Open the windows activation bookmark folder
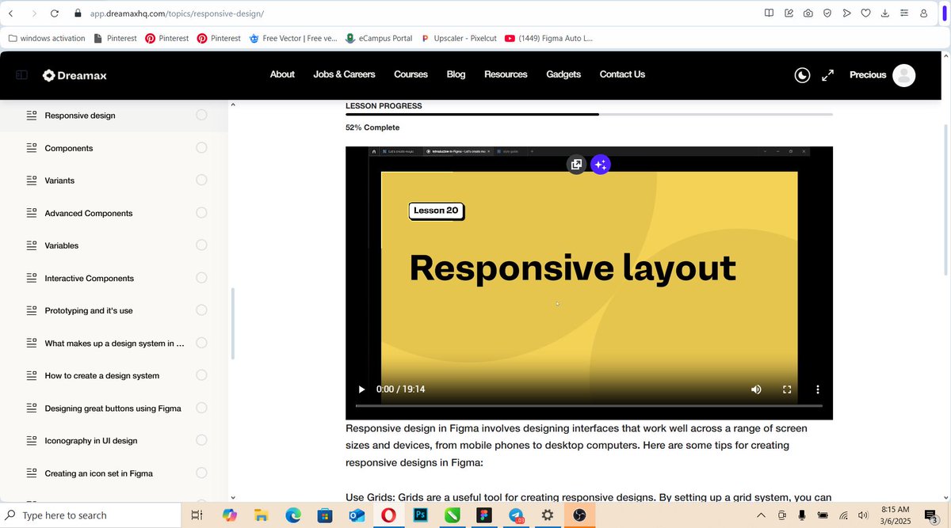 click(46, 38)
